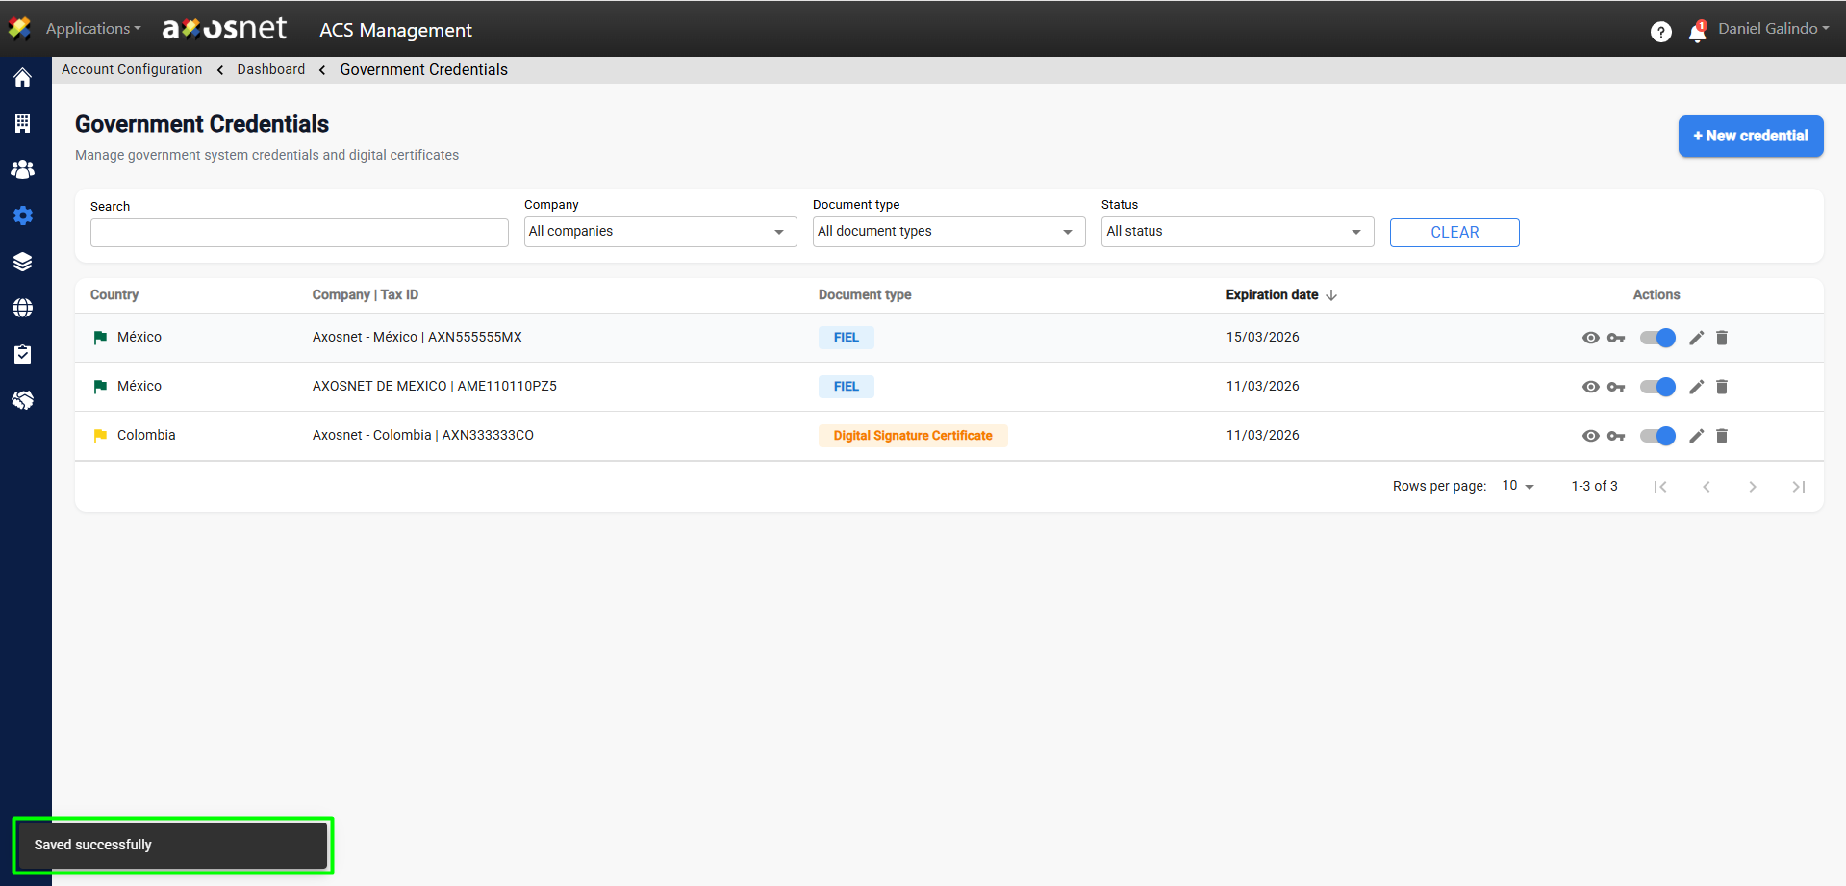Screen dimensions: 1846x886
Task: Open the notification bell in the header
Action: tap(1697, 32)
